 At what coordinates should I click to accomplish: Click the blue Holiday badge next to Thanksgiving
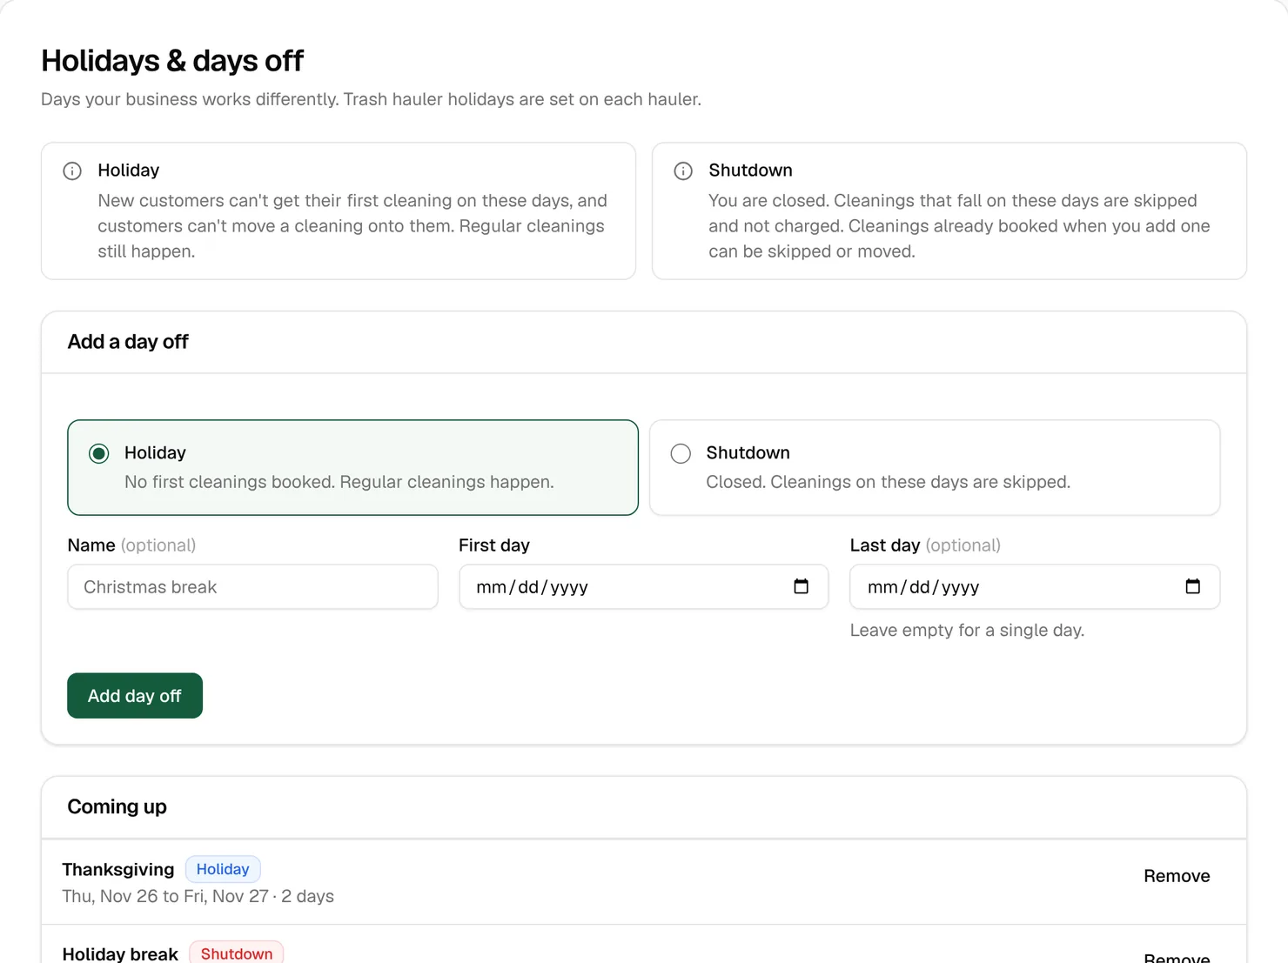pos(223,869)
